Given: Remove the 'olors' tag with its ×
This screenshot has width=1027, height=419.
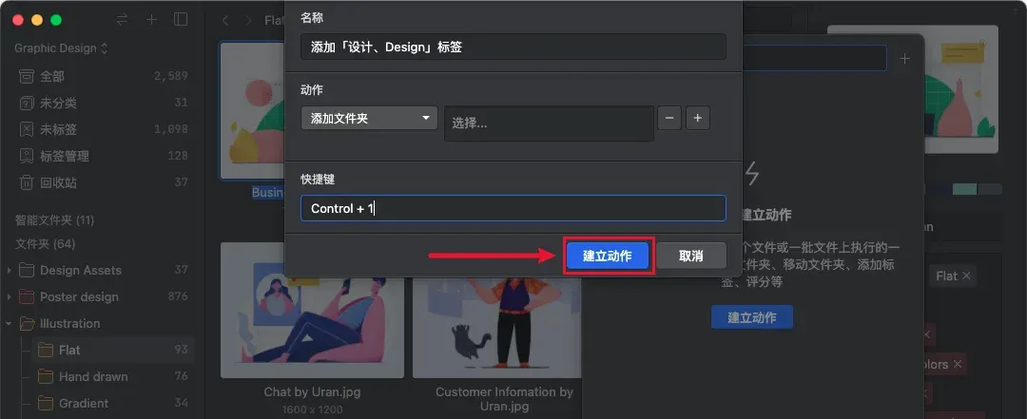Looking at the screenshot, I should (x=957, y=364).
